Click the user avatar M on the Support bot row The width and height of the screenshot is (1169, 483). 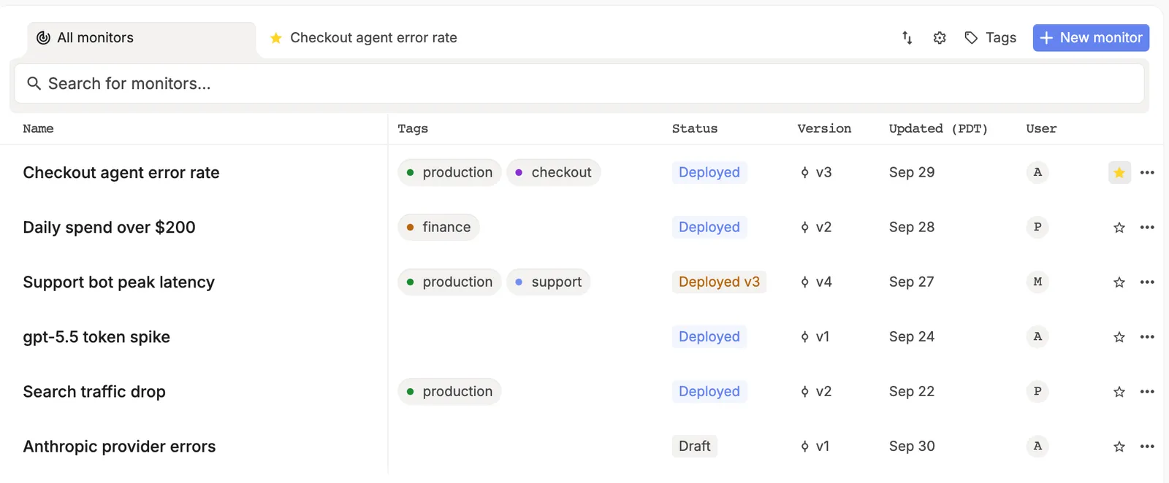[x=1037, y=282]
